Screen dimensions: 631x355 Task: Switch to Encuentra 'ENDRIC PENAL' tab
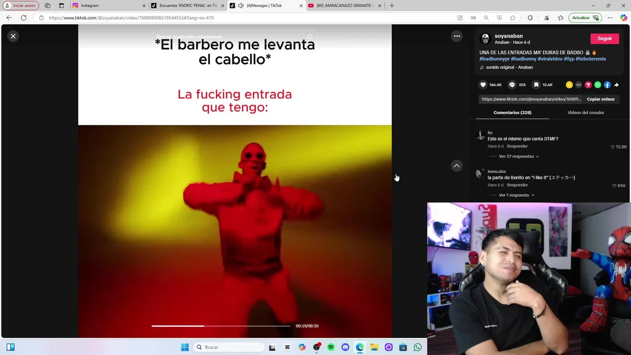click(187, 5)
